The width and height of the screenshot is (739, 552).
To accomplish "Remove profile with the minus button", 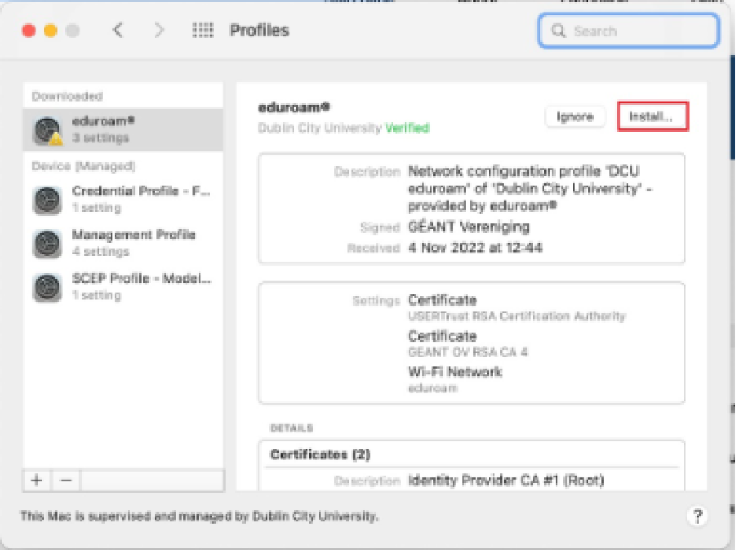I will [66, 480].
